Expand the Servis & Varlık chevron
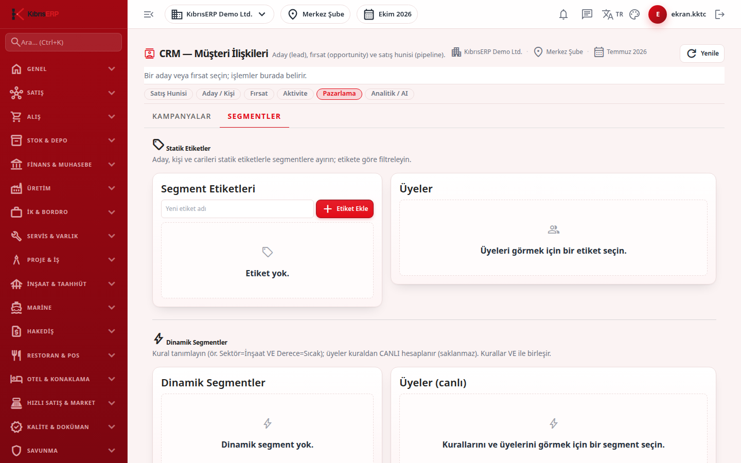This screenshot has height=463, width=741. click(112, 236)
